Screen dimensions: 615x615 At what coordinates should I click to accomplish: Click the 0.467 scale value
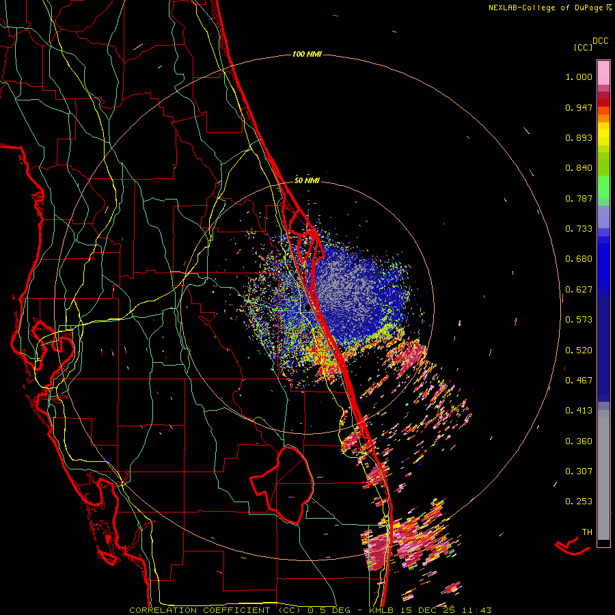tap(579, 381)
